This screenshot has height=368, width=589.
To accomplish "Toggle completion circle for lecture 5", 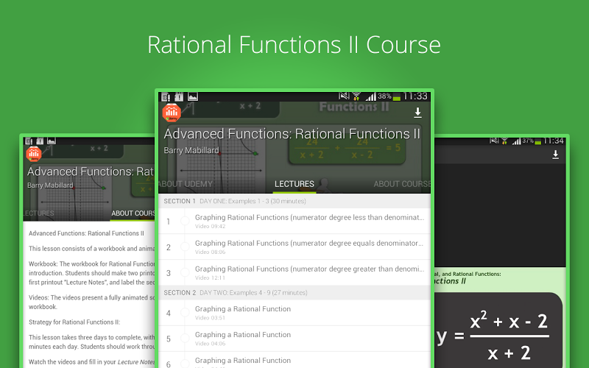I will coord(185,339).
